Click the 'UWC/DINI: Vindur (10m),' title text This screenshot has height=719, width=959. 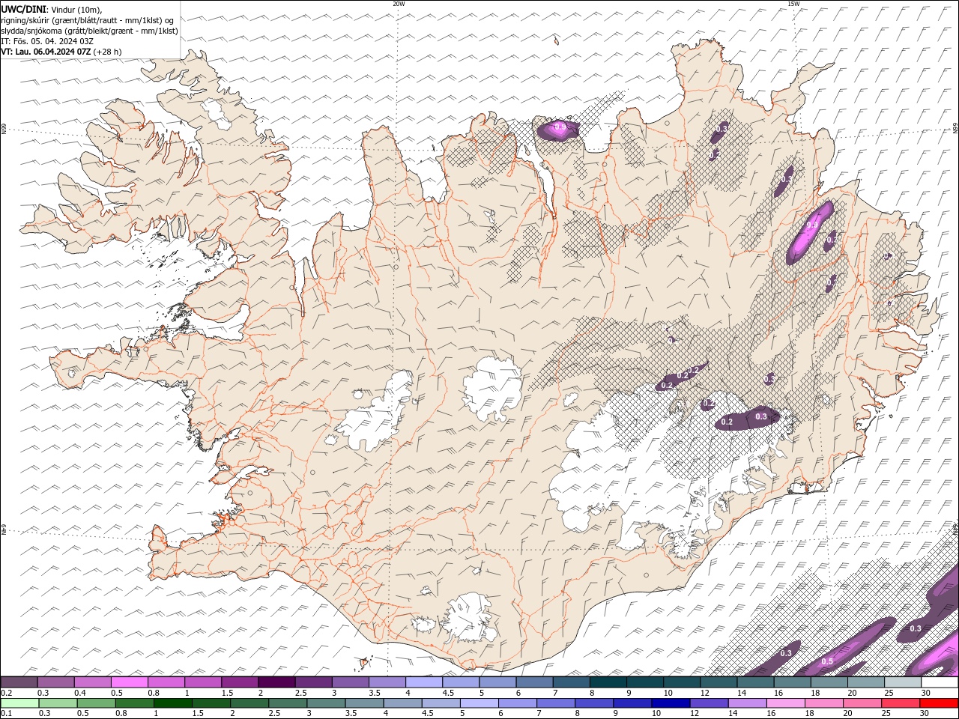(51, 9)
